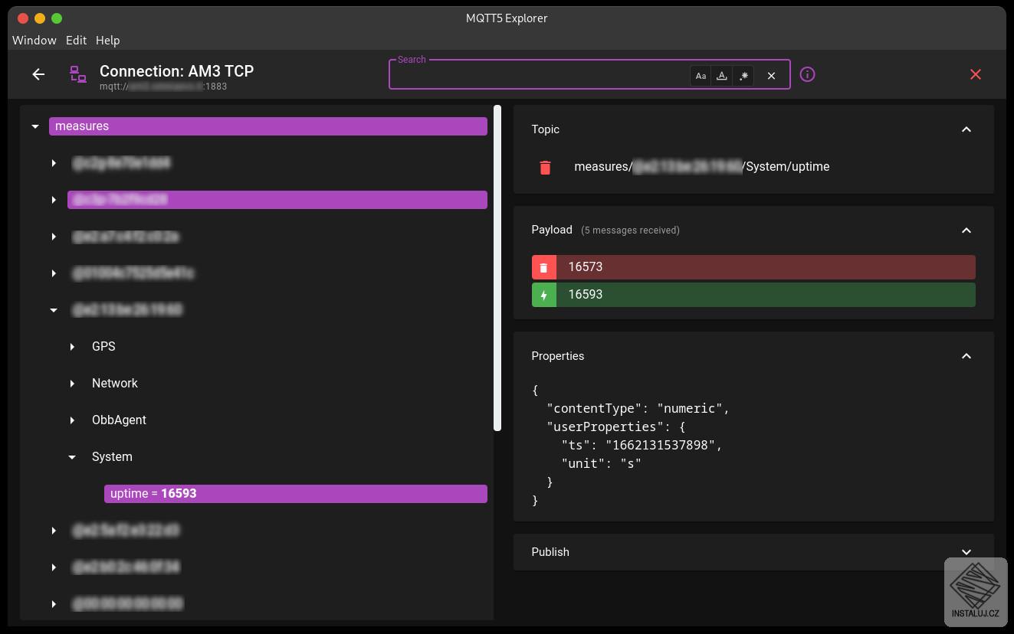The height and width of the screenshot is (634, 1014).
Task: Select the measures root topic row
Action: 268,126
